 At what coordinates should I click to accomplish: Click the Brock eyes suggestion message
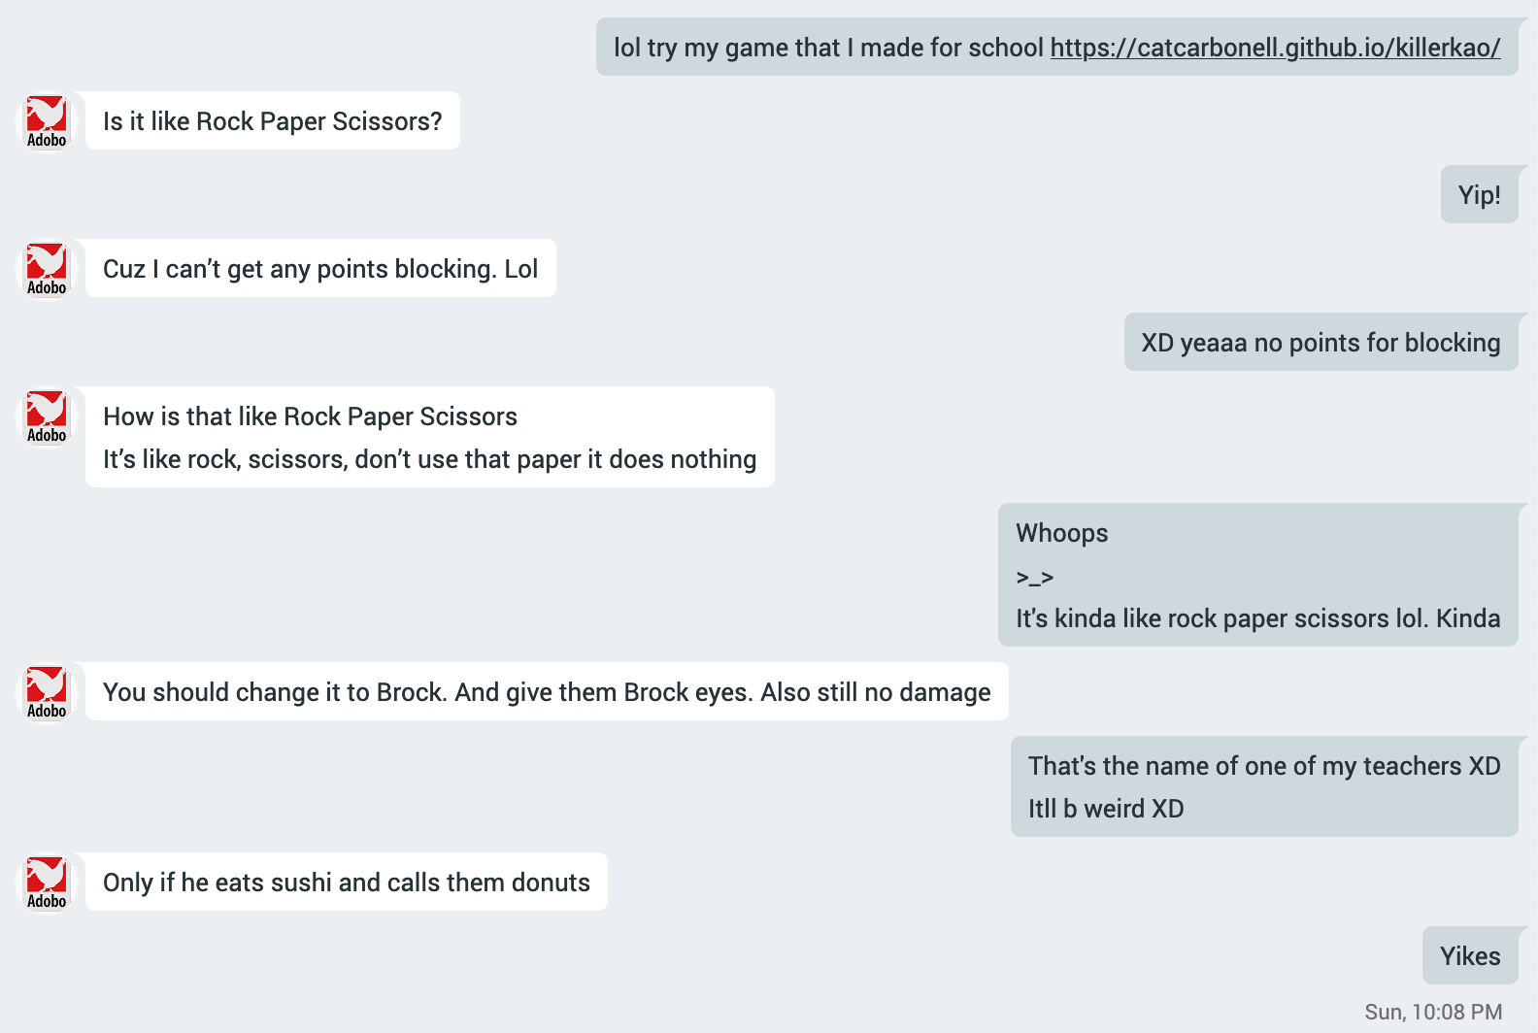pyautogui.click(x=546, y=692)
